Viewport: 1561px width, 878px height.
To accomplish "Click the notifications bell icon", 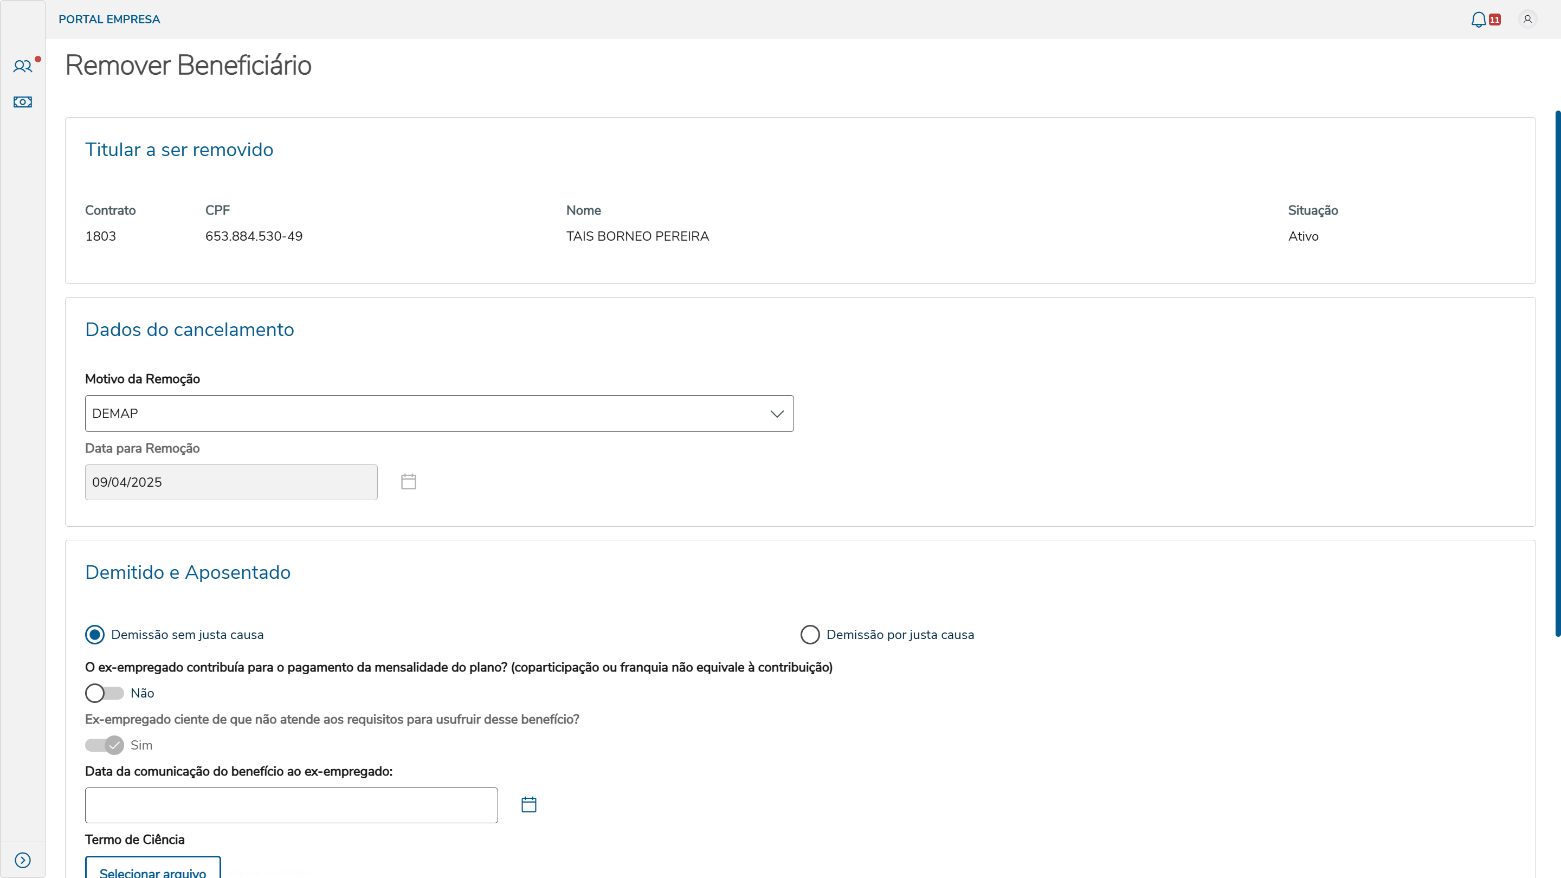I will 1478,20.
